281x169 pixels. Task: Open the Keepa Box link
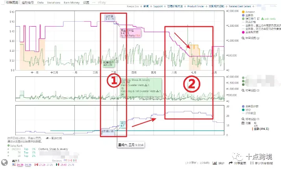click(x=133, y=6)
